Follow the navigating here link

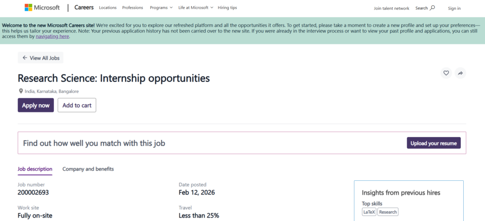(53, 36)
